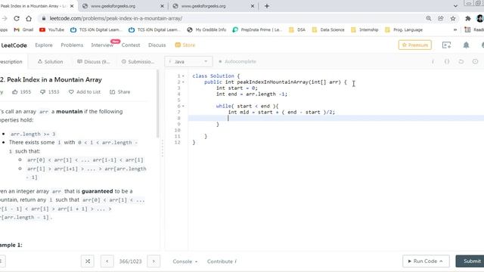Viewport: 484px width, 272px height.
Task: Open notifications bell icon
Action: (x=466, y=45)
